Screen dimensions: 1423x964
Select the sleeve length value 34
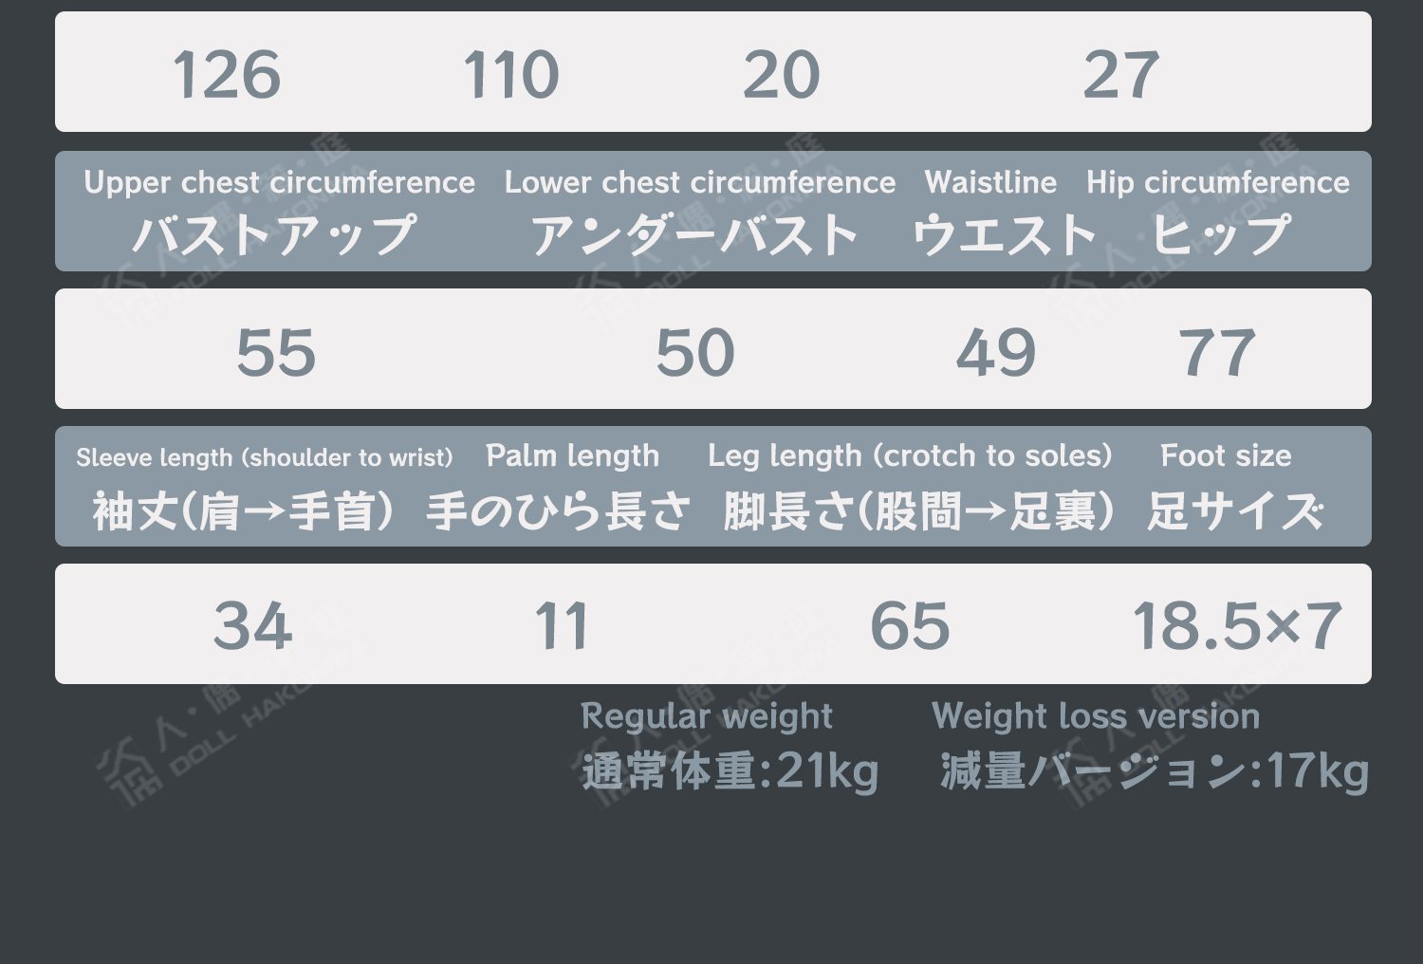coord(252,625)
